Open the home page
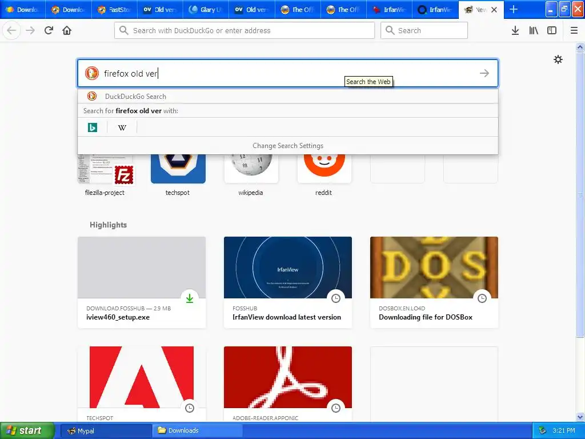Screen dimensions: 585x439 (67, 30)
